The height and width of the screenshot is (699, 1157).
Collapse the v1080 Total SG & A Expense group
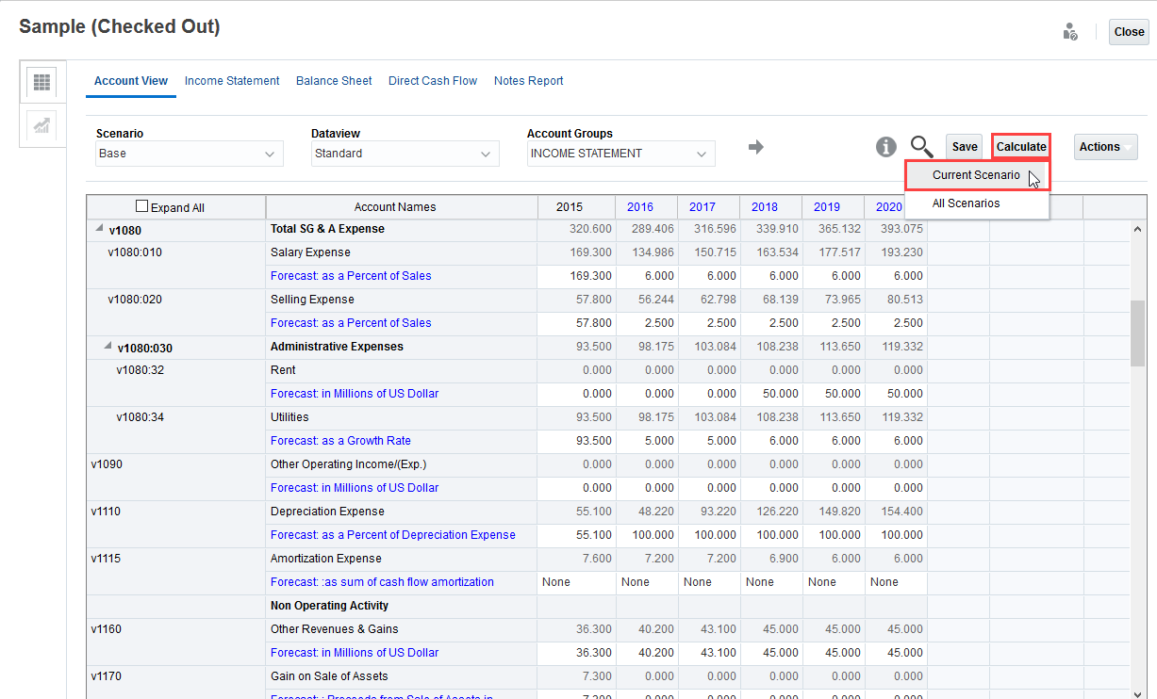[x=98, y=226]
